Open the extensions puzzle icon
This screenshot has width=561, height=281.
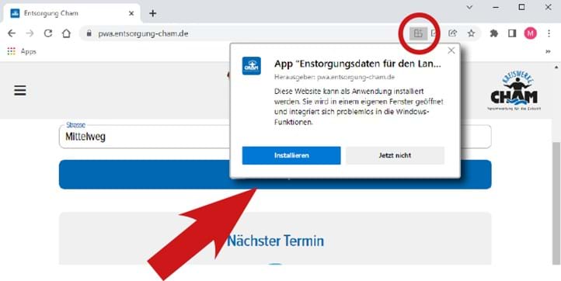[494, 33]
